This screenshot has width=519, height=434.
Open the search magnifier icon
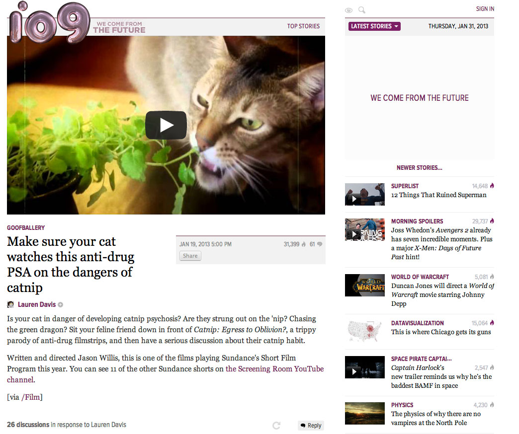(362, 10)
